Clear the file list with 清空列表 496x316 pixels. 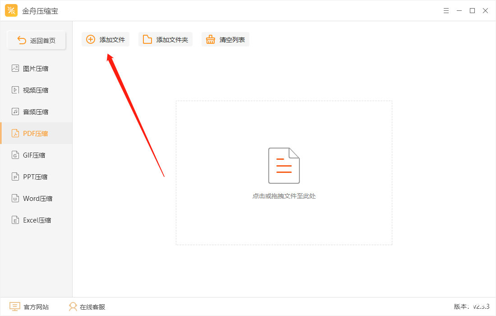point(225,39)
